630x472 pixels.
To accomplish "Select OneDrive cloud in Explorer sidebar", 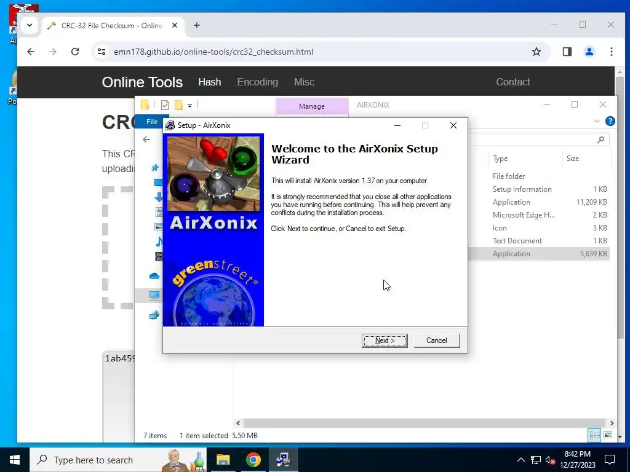I will tap(154, 276).
